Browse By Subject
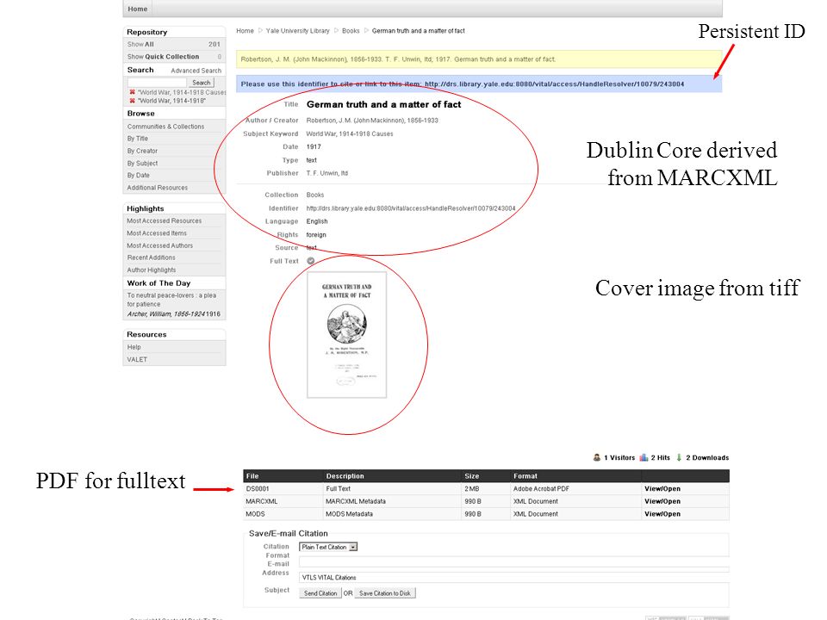Image resolution: width=827 pixels, height=620 pixels. 142,164
